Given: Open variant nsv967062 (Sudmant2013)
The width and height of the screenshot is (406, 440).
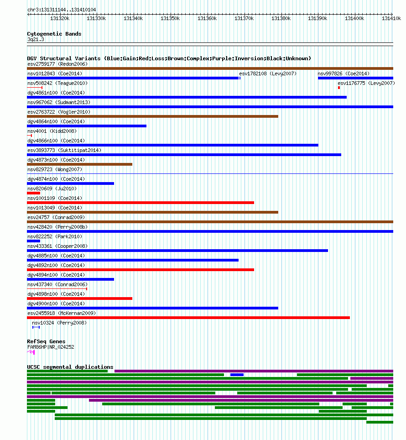Looking at the screenshot, I should (x=59, y=102).
